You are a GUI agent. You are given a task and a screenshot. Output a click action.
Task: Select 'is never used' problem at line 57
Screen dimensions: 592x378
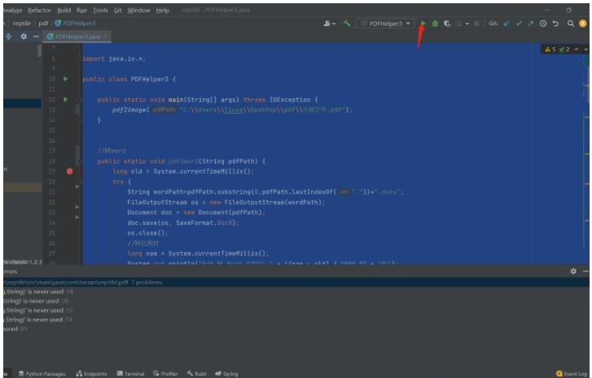(296, 311)
